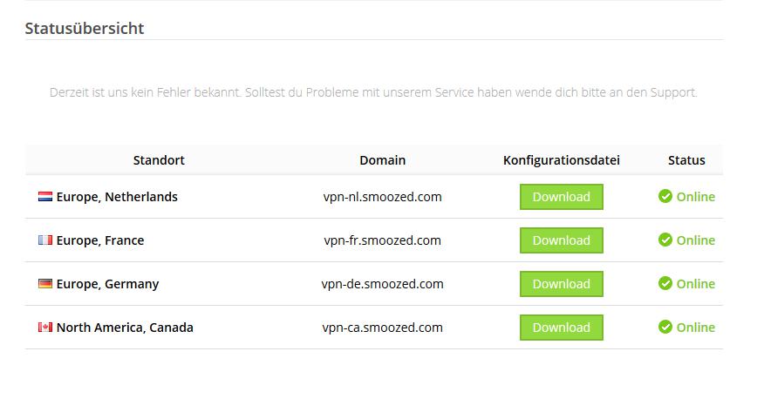Viewport: 764px width, 419px height.
Task: Select the vpn-nl.smoozed.com domain text
Action: (383, 197)
